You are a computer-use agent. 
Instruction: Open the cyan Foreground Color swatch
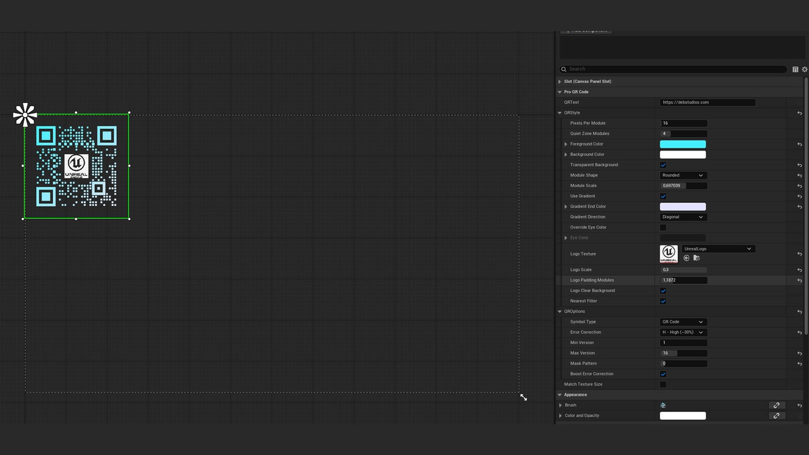pos(683,144)
